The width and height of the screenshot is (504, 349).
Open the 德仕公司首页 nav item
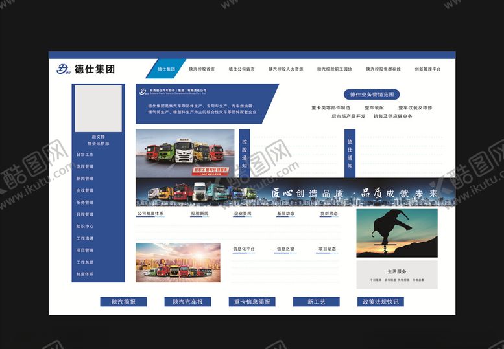point(241,69)
